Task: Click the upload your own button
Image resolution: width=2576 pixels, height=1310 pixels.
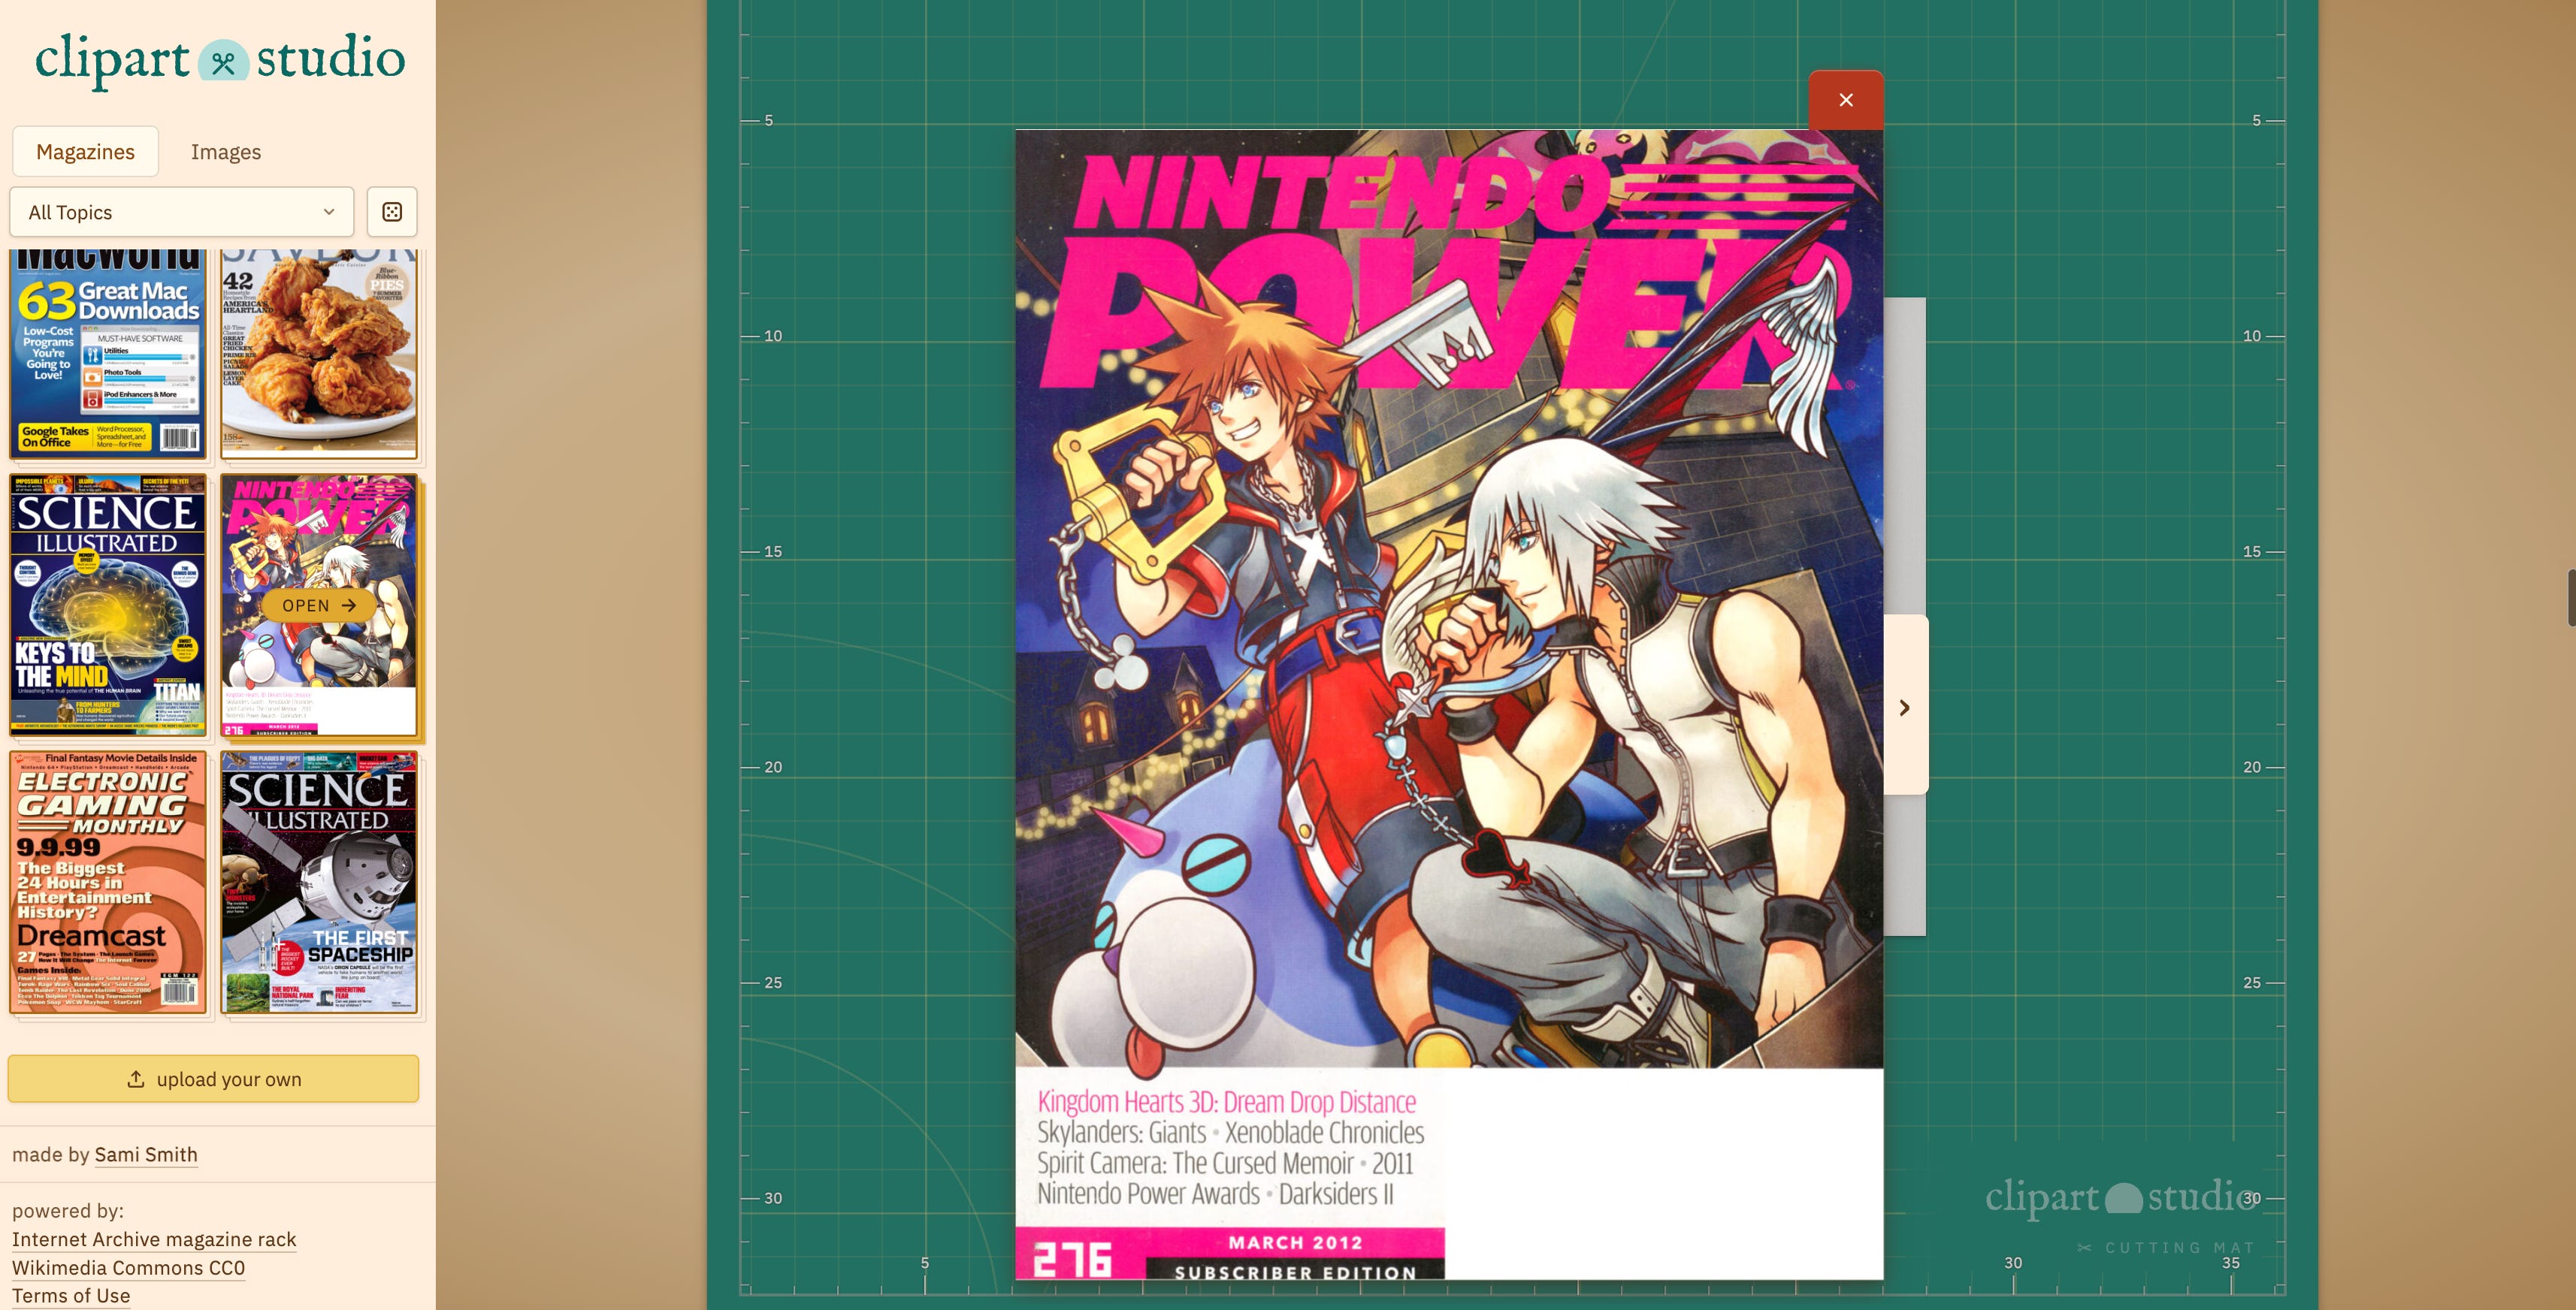Action: pyautogui.click(x=213, y=1079)
